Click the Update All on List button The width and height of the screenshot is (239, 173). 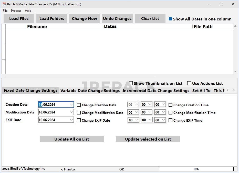[x=71, y=139]
